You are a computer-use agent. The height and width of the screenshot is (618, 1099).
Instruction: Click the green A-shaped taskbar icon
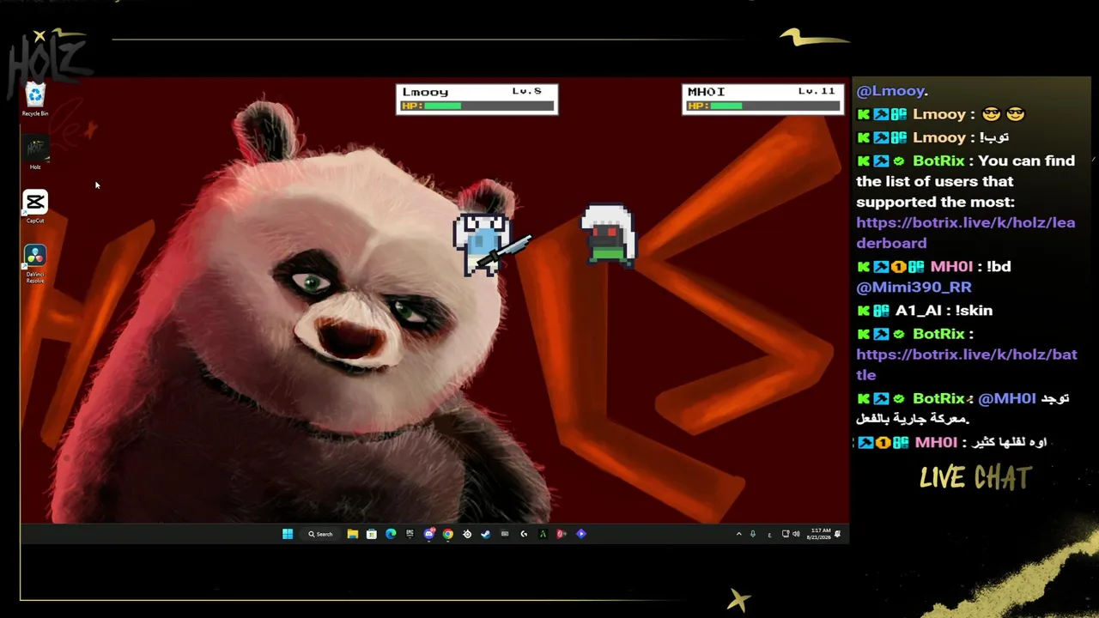[x=543, y=534]
